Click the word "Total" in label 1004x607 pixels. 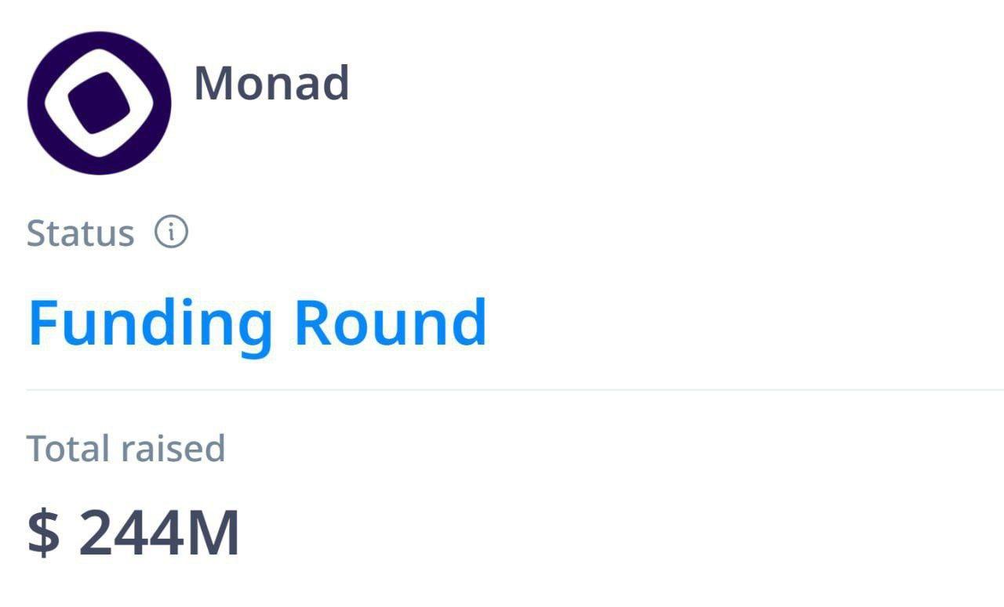[67, 448]
